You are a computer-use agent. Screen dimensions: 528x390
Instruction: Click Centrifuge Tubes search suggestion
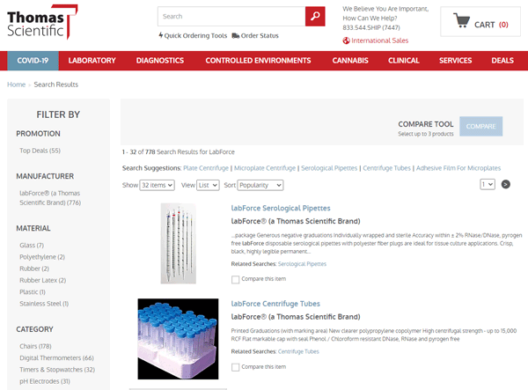coord(386,168)
